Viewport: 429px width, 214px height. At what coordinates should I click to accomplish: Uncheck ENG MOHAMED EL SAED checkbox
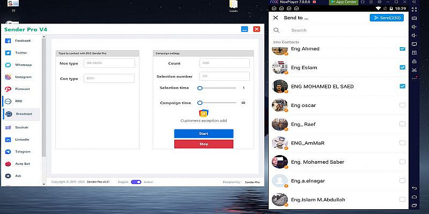coord(403,86)
